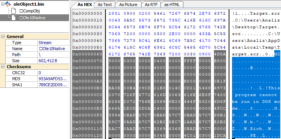Click the offset 0x00000000 row header
Screen dimensions: 281x139
(x=87, y=14)
